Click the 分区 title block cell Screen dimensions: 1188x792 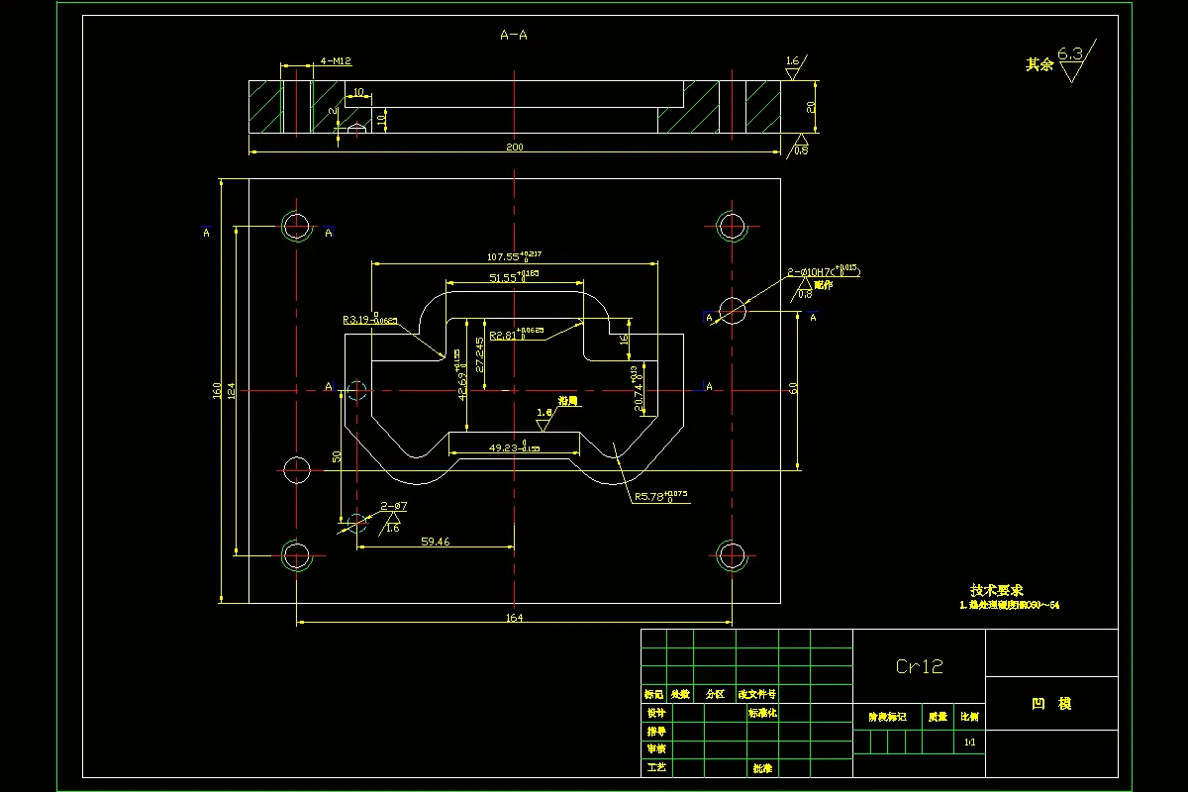(x=715, y=695)
